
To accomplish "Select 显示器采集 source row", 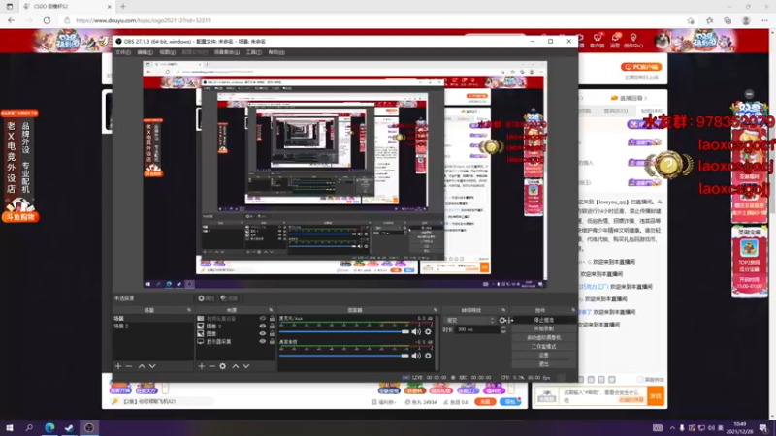I will (x=236, y=342).
